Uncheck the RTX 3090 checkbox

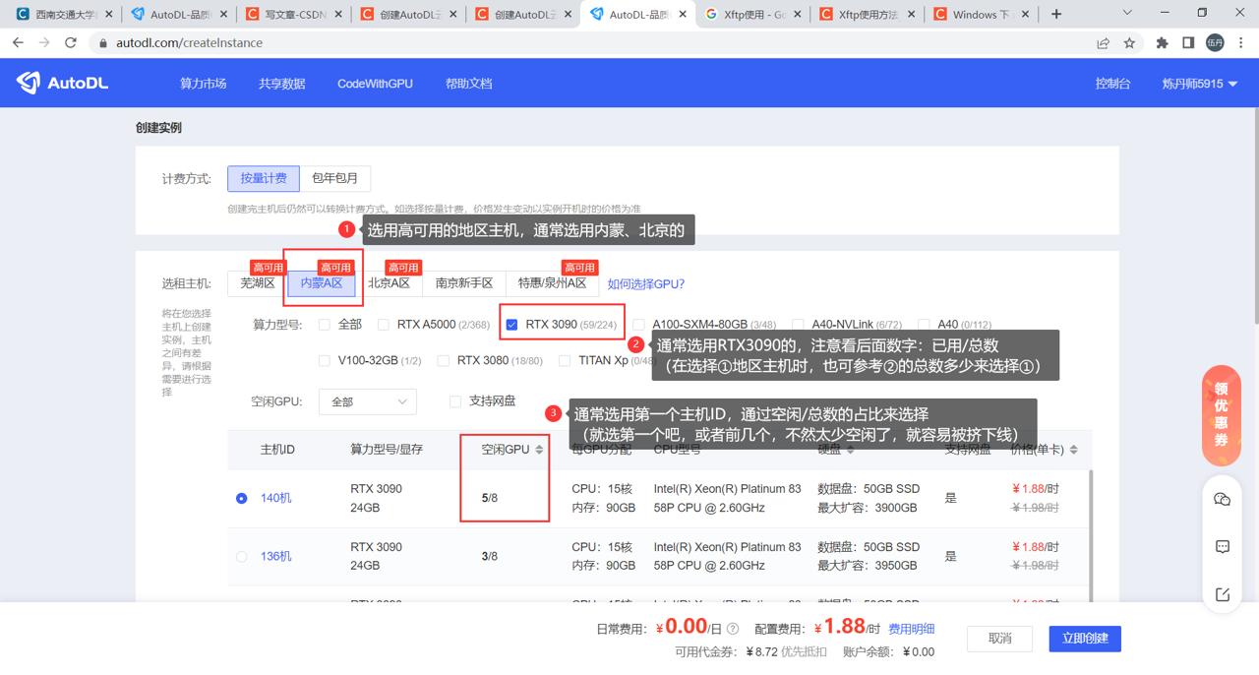[x=511, y=325]
